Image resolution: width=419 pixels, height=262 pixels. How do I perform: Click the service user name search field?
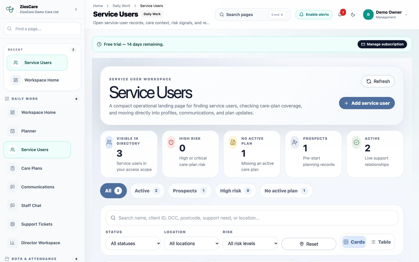point(252,218)
